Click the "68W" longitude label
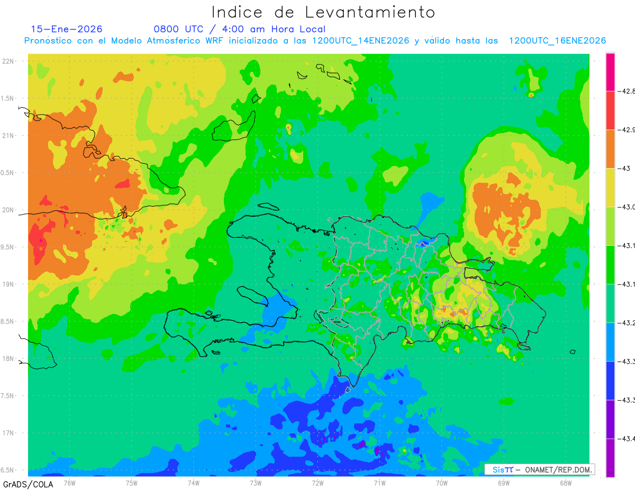 565,483
